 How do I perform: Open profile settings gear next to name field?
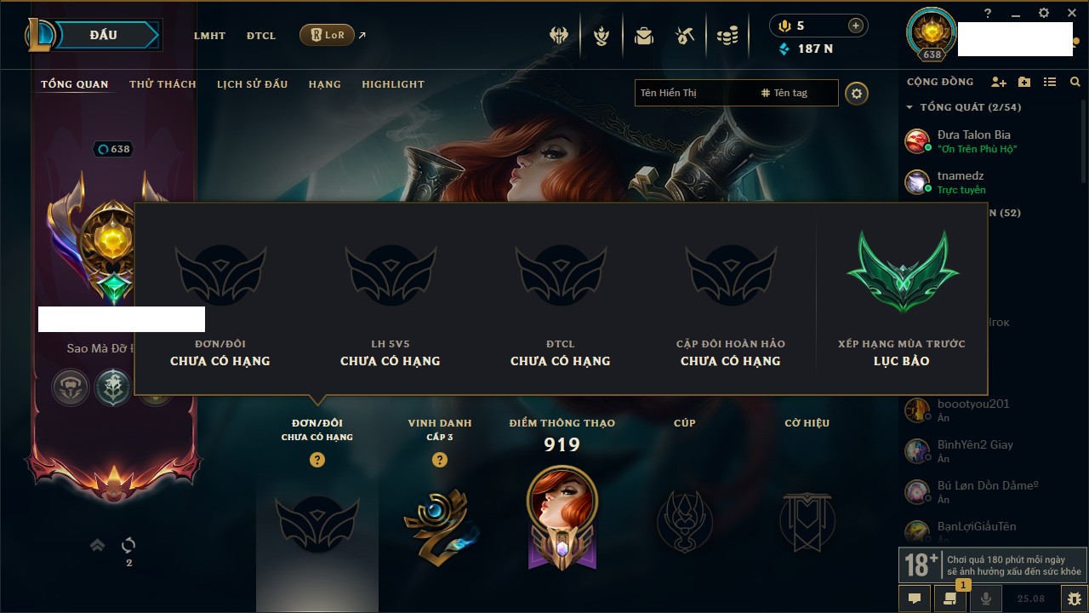point(857,93)
